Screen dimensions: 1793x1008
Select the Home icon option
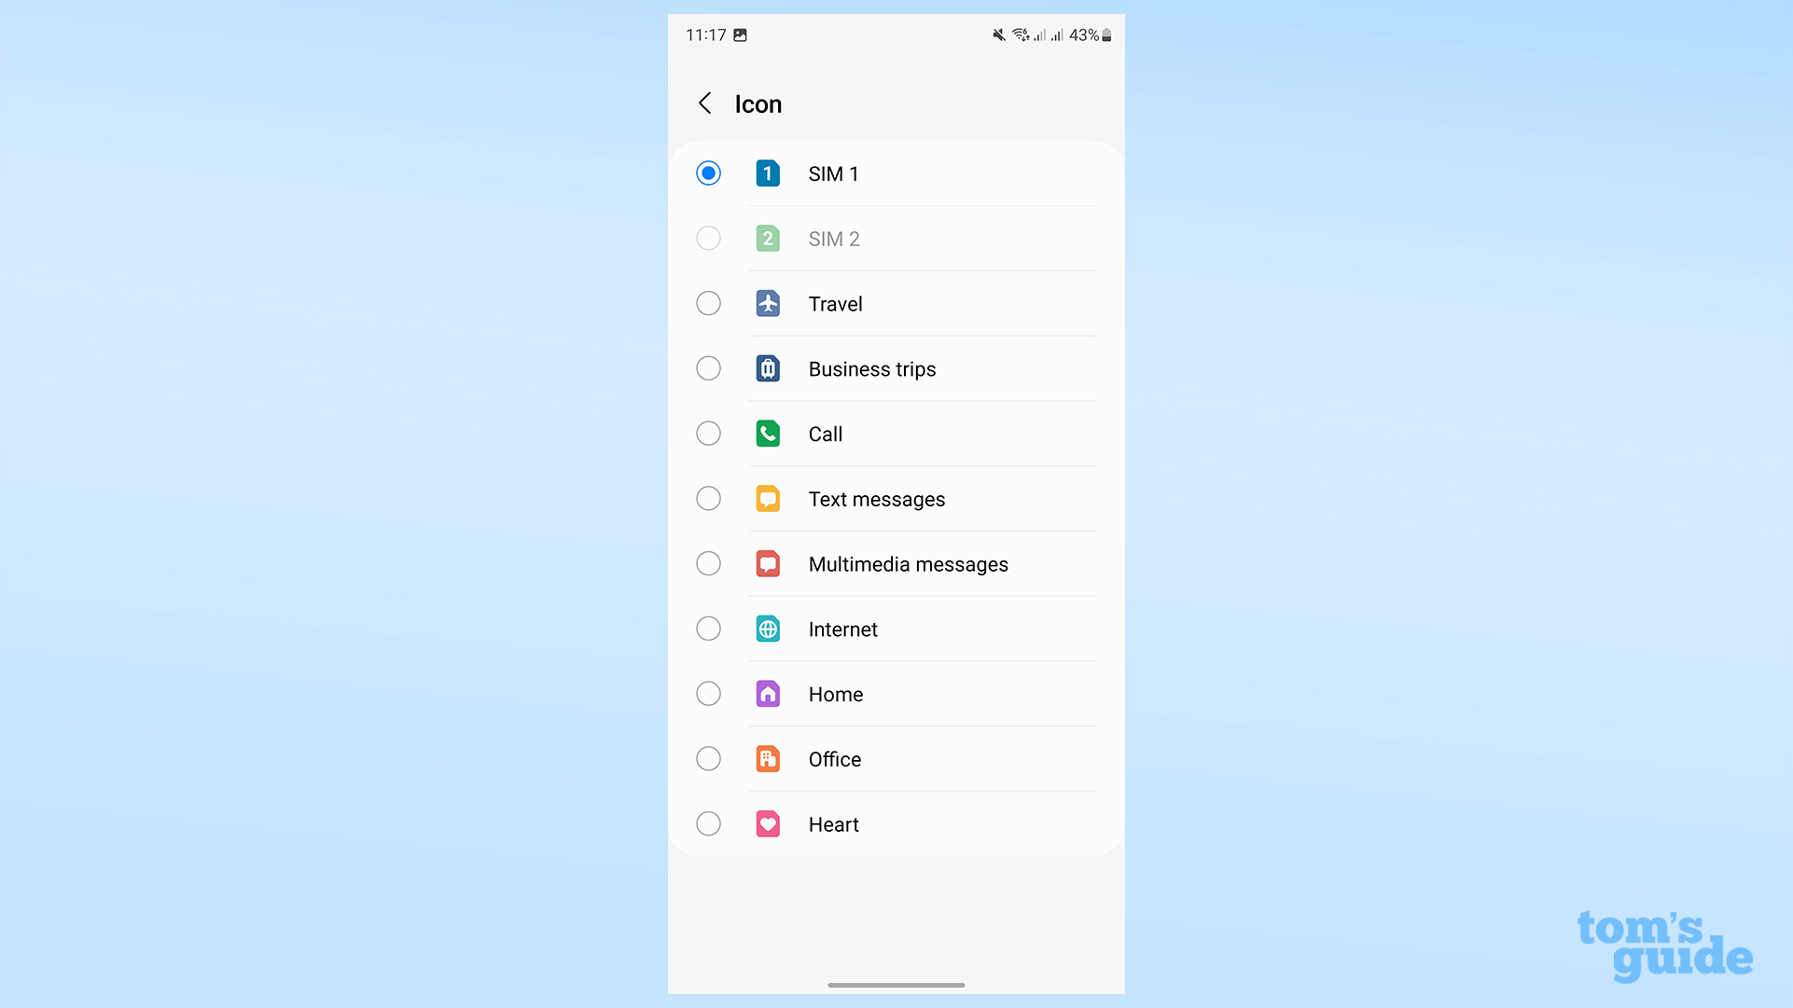(709, 694)
